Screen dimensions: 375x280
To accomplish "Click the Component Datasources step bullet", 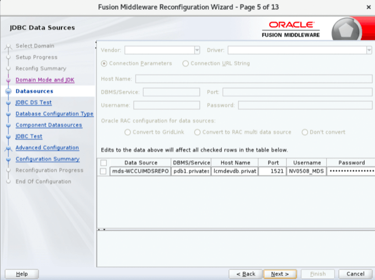I will click(8, 125).
